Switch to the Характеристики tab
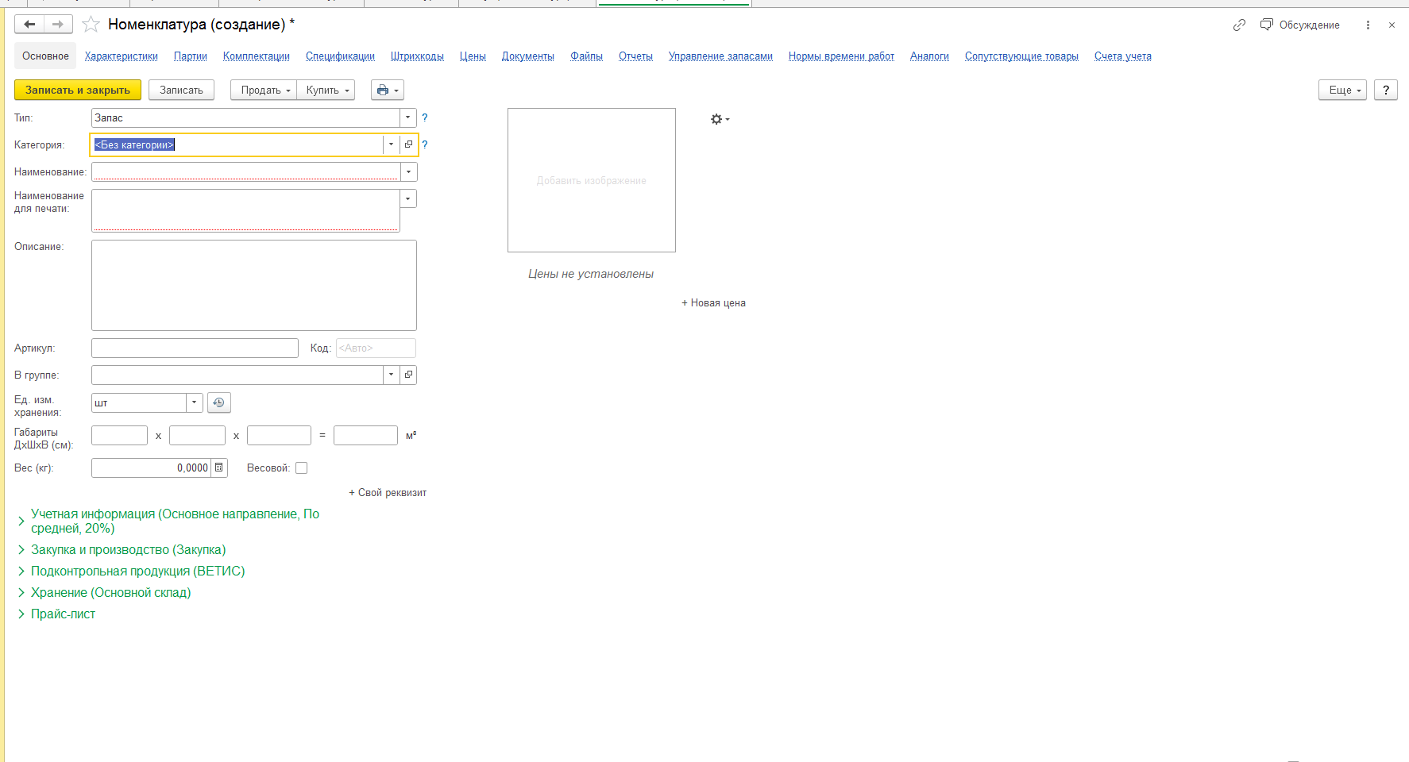The width and height of the screenshot is (1409, 762). [122, 56]
